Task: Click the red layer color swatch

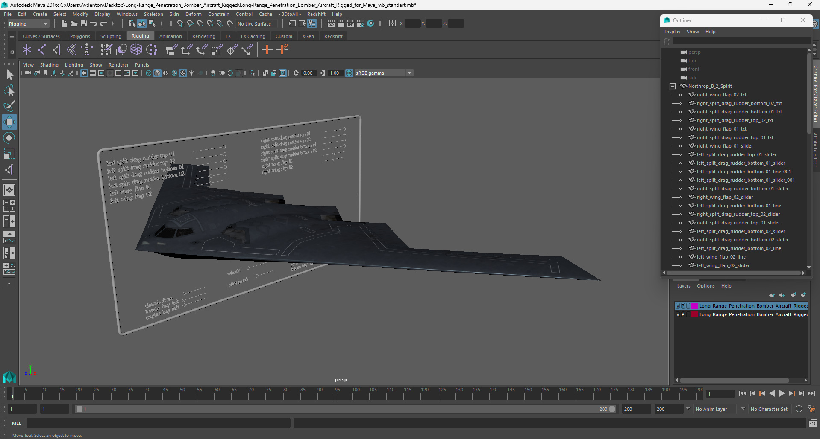Action: (694, 314)
